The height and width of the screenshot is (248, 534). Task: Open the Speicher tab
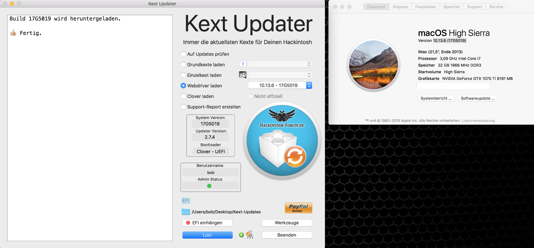[x=452, y=7]
